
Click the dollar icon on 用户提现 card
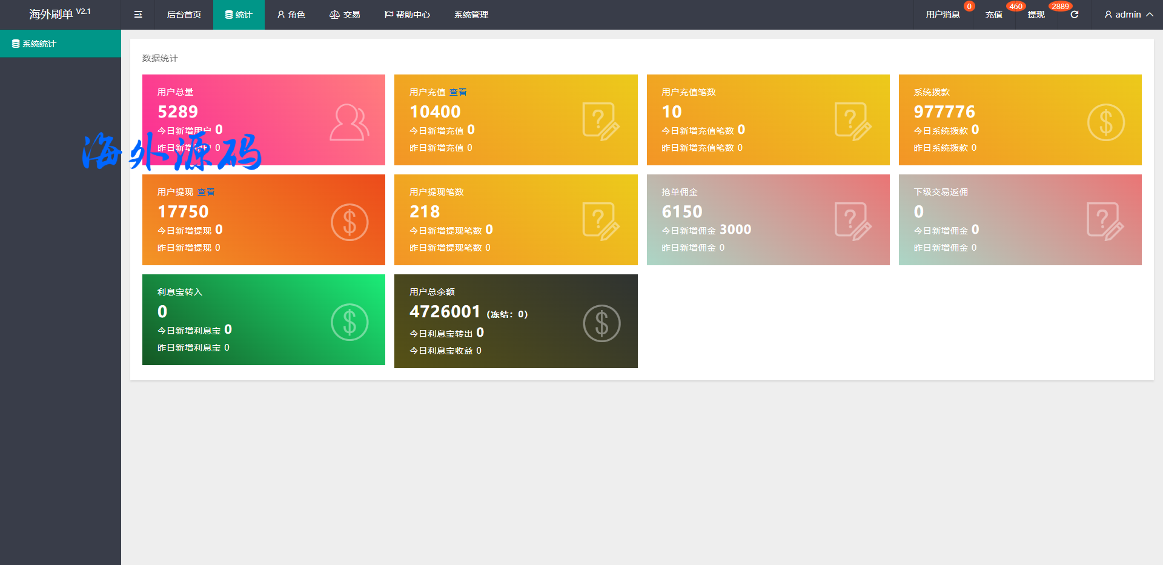pos(350,222)
